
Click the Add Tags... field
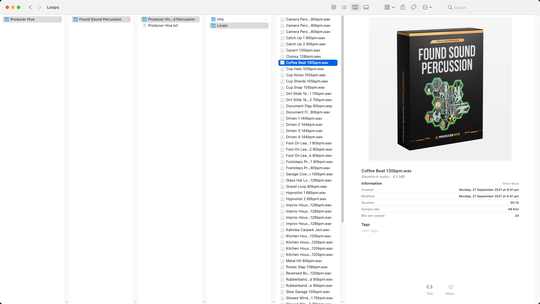click(x=371, y=231)
